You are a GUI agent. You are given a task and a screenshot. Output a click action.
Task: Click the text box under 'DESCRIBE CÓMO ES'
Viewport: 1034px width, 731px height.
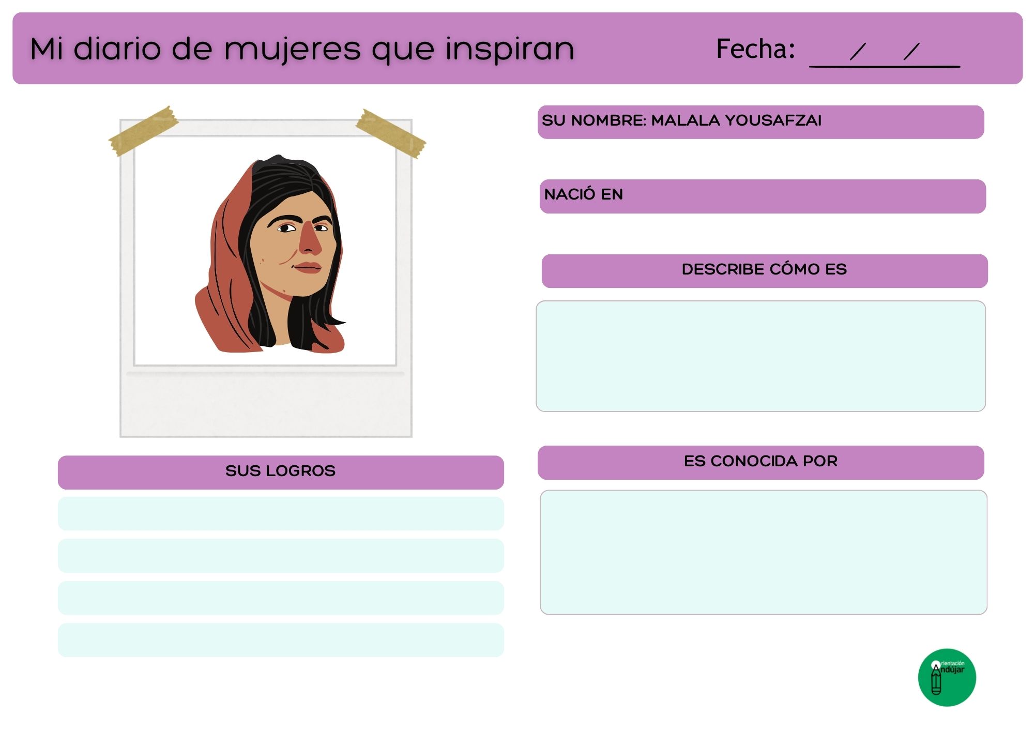761,356
